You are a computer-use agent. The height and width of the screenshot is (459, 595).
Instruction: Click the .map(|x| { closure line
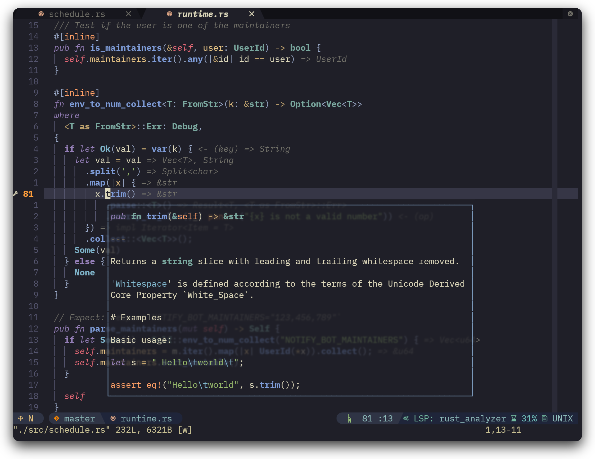click(110, 183)
